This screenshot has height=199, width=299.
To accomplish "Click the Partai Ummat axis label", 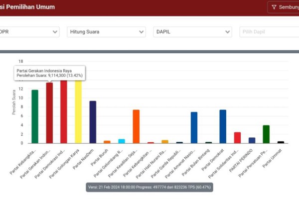I will [272, 158].
